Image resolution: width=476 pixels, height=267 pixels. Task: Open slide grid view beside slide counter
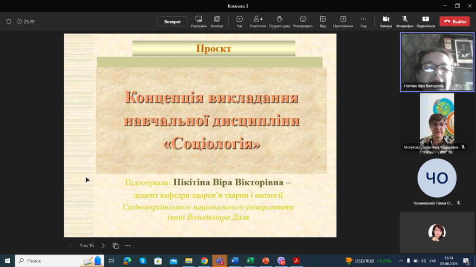pyautogui.click(x=116, y=246)
